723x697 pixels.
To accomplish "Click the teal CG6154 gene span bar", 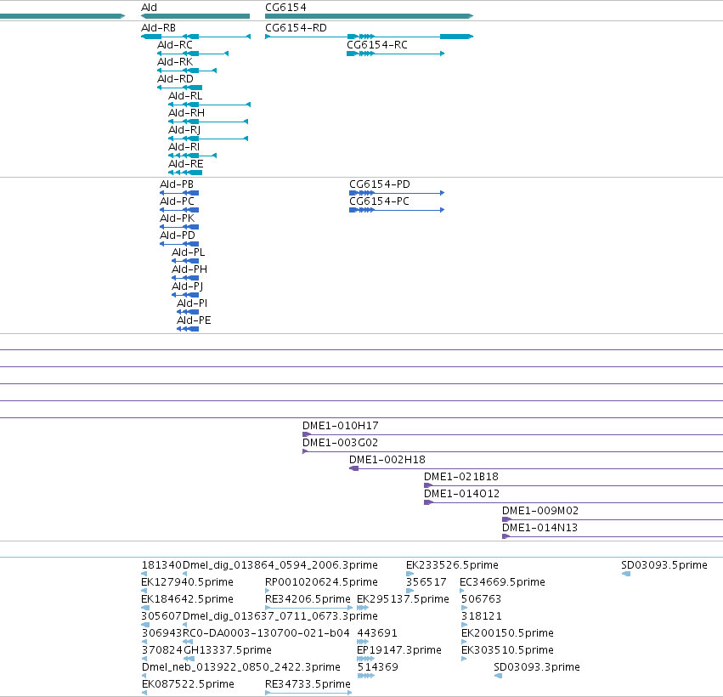I will tap(370, 17).
